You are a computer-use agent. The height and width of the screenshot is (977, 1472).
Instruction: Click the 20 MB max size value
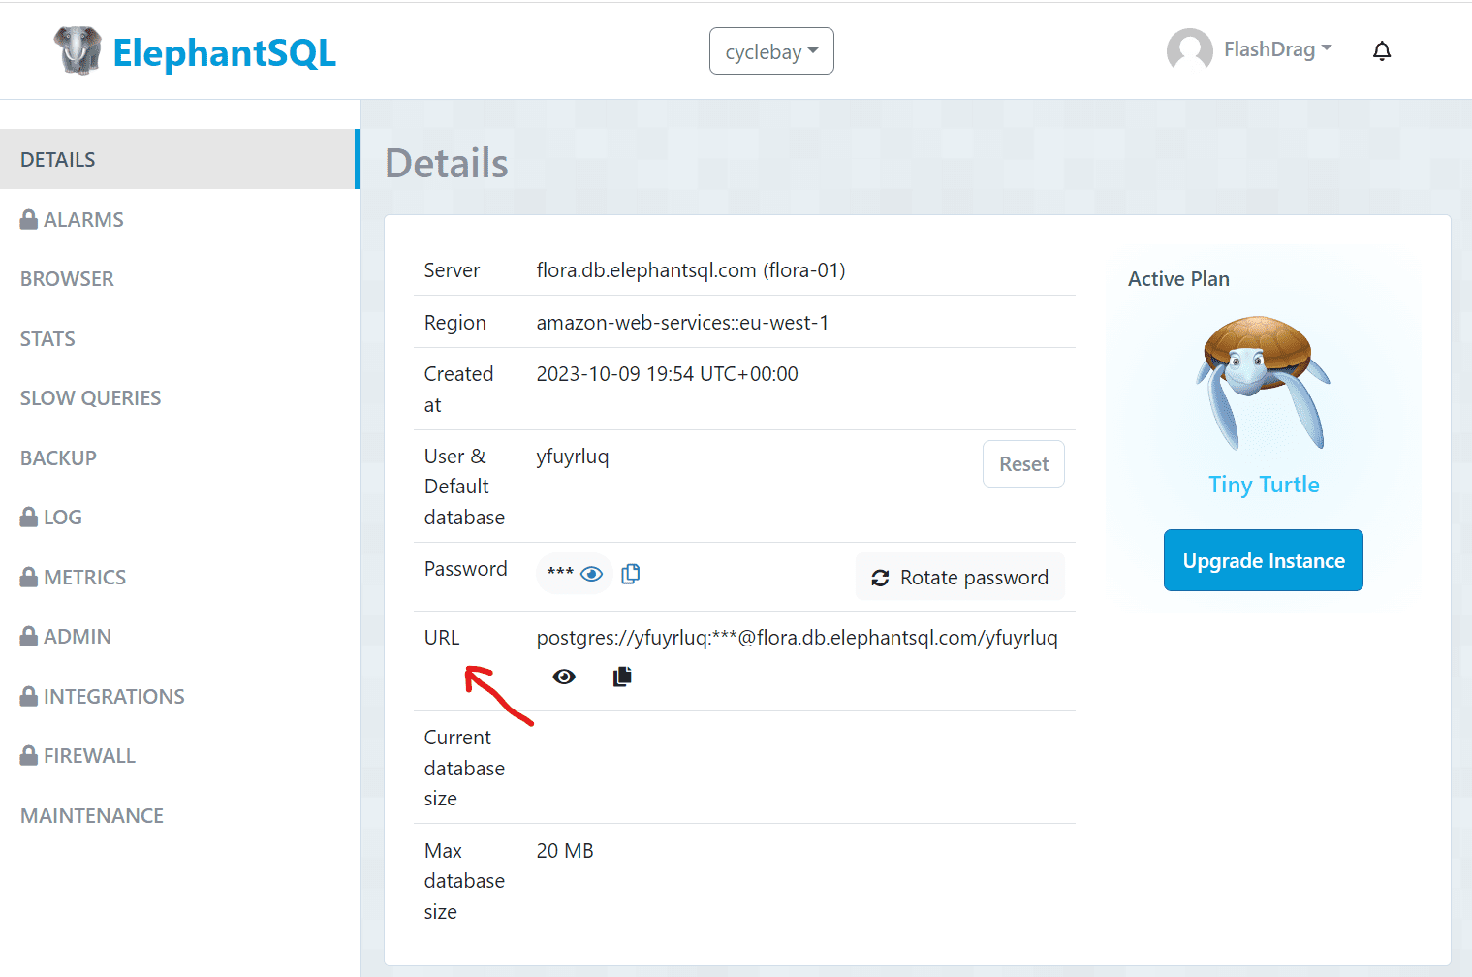click(565, 851)
